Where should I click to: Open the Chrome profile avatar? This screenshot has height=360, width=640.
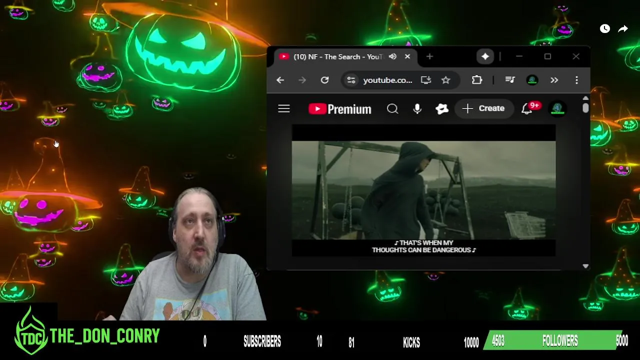pyautogui.click(x=532, y=80)
